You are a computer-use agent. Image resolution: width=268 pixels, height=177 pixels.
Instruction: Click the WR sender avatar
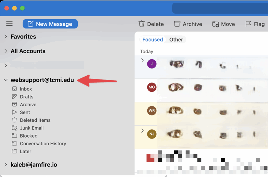152,111
